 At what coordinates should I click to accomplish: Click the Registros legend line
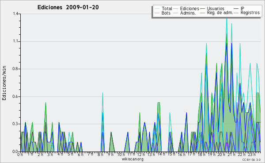(236, 13)
